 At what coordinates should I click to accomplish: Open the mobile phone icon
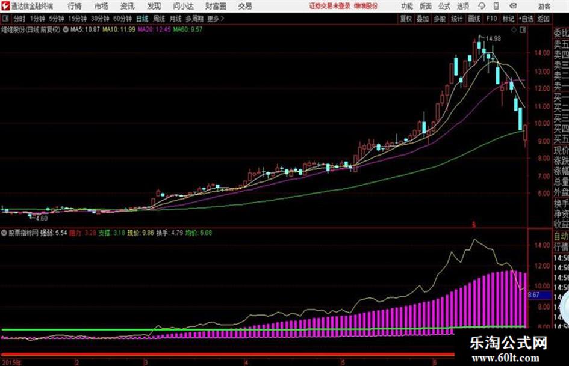point(496,6)
